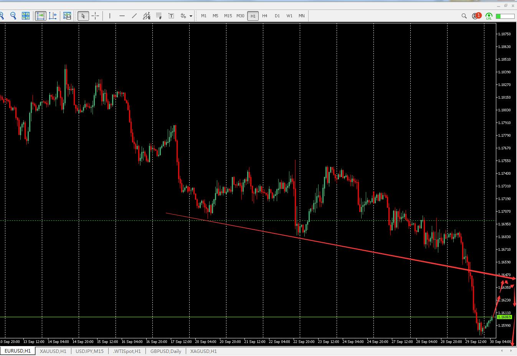517x356 pixels.
Task: Draw a horizontal line
Action: tap(122, 16)
